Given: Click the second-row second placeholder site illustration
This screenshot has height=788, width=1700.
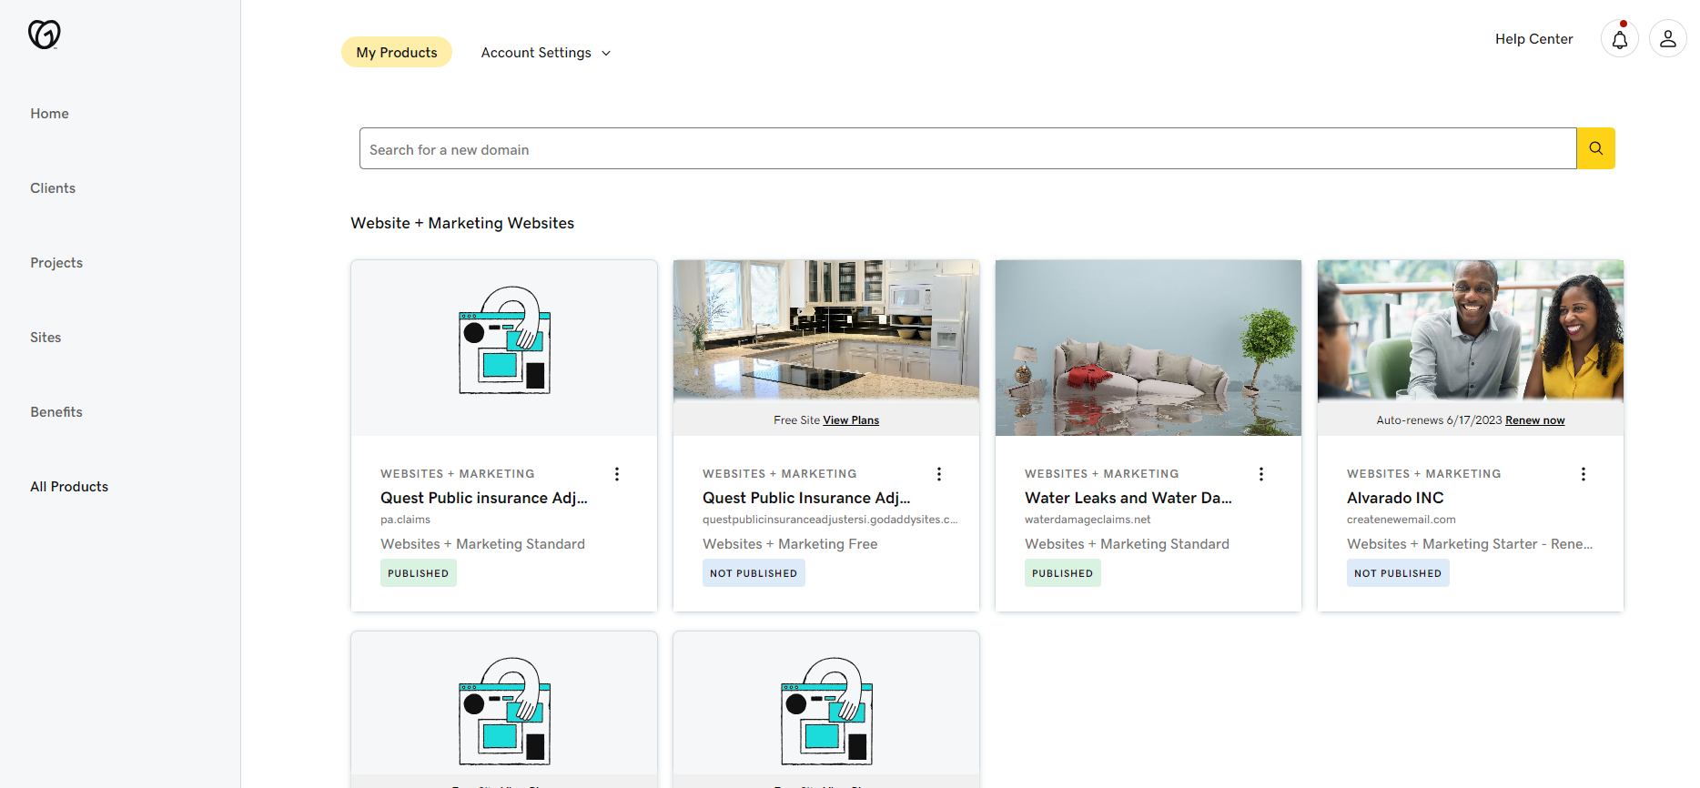Looking at the screenshot, I should (x=826, y=712).
